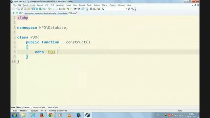Click the Undo arrow icon

coord(68,9)
